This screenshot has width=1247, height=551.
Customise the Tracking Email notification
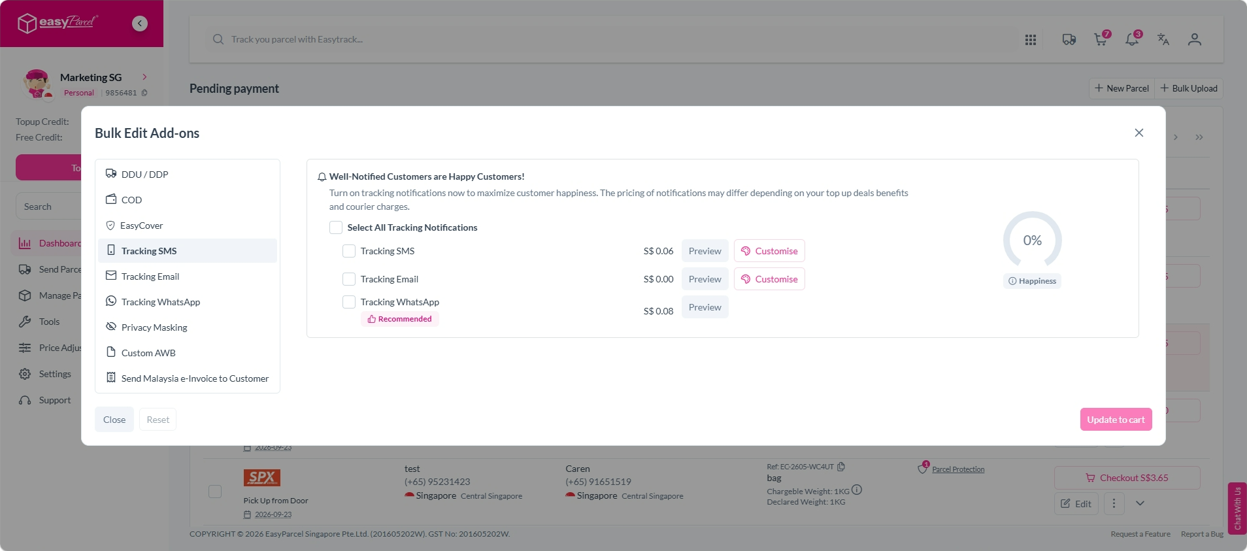point(769,279)
